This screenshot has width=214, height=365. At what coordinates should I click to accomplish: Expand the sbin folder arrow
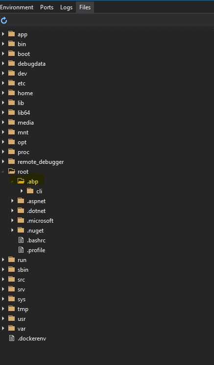click(3, 269)
